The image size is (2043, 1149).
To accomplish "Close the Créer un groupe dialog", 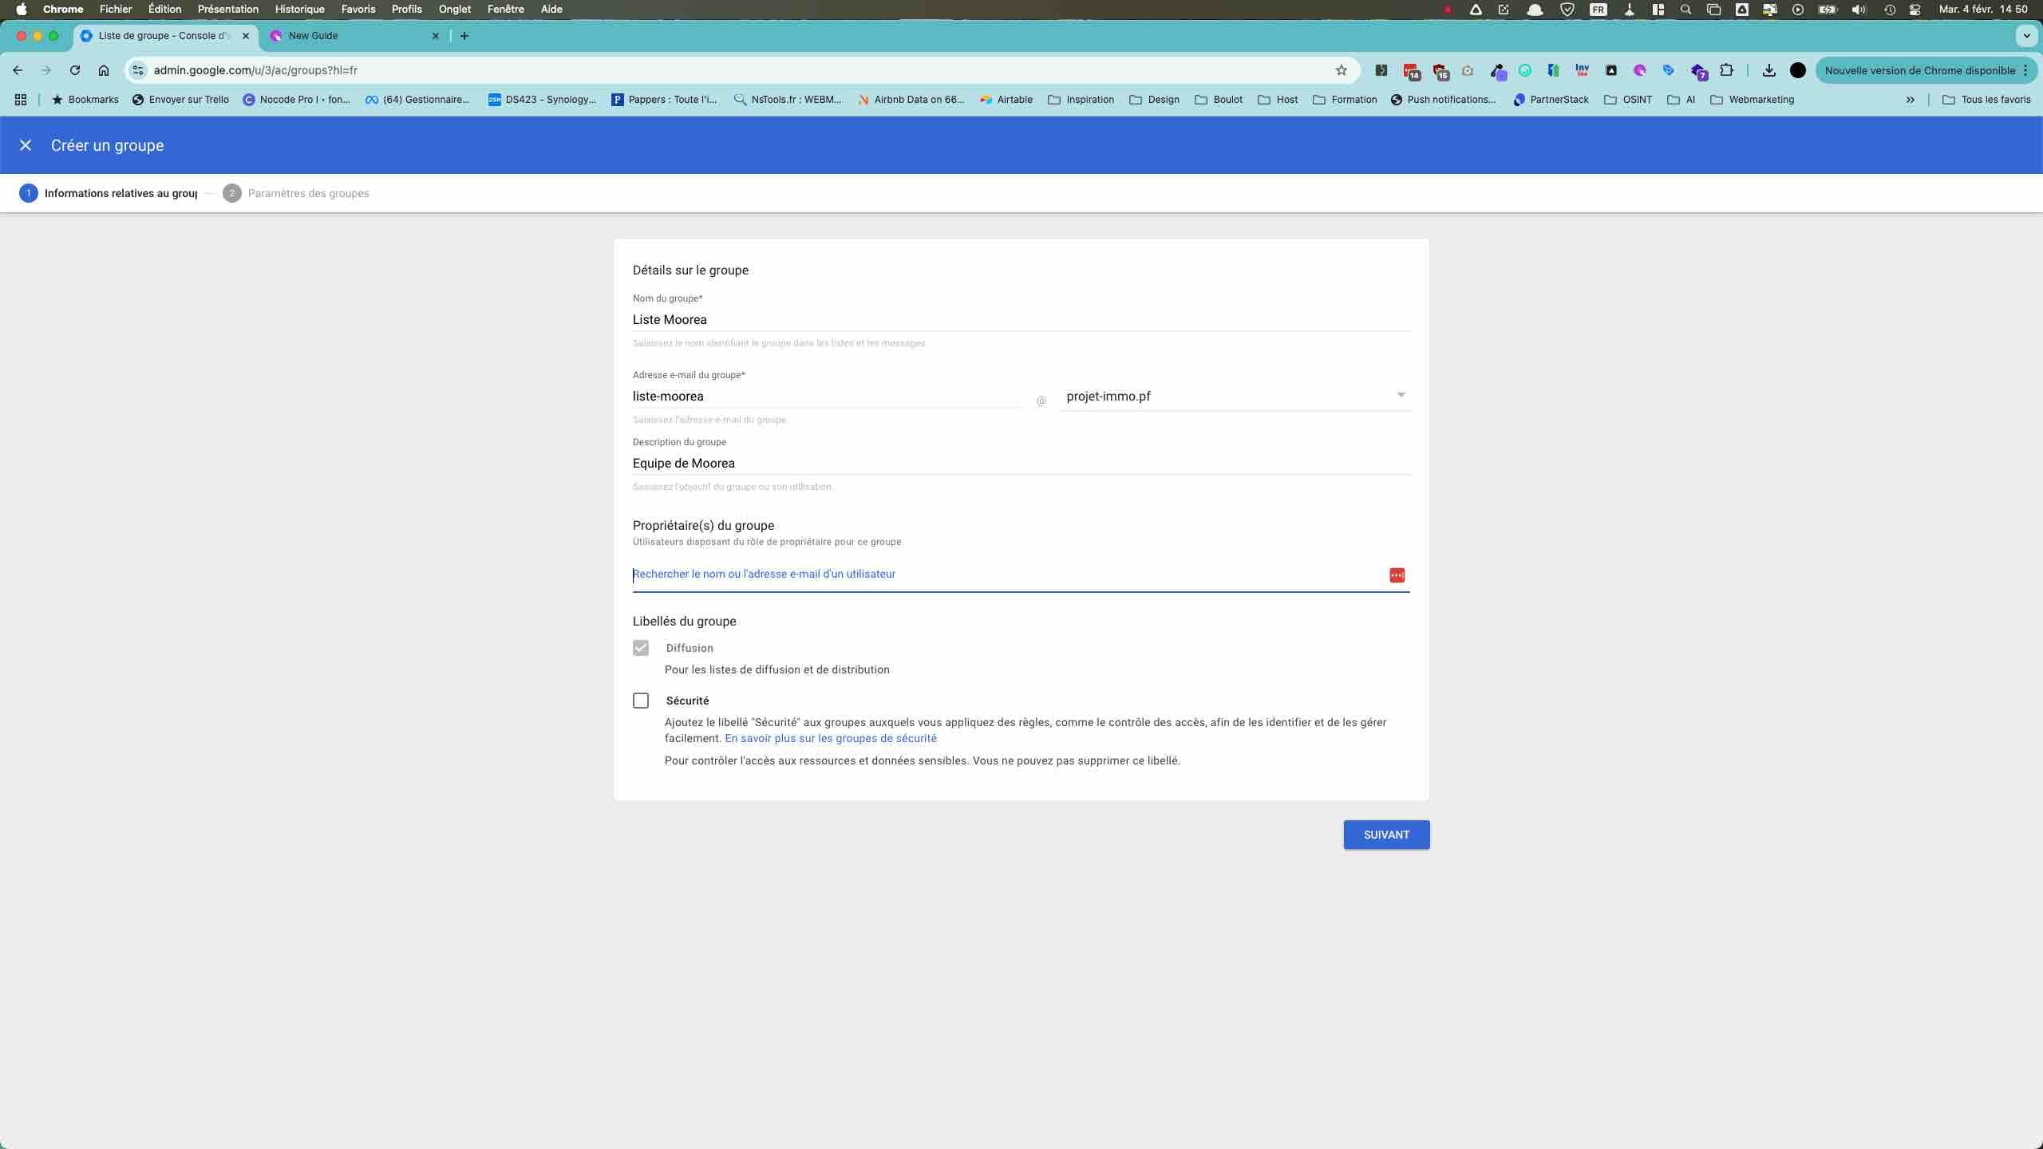I will (26, 145).
